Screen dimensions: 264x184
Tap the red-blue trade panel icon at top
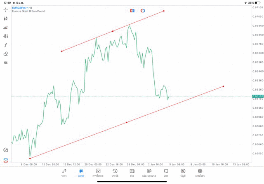pyautogui.click(x=132, y=11)
